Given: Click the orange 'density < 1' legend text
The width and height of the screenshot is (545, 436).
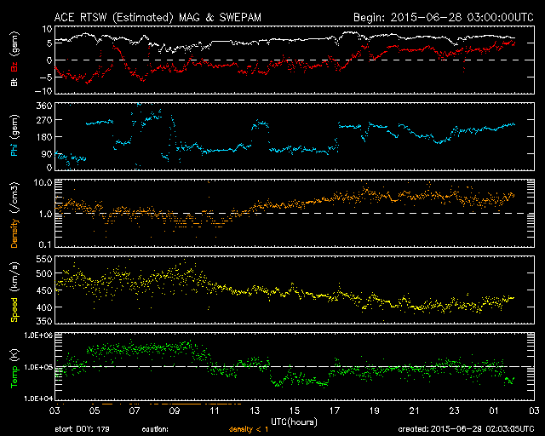Looking at the screenshot, I should pos(249,429).
